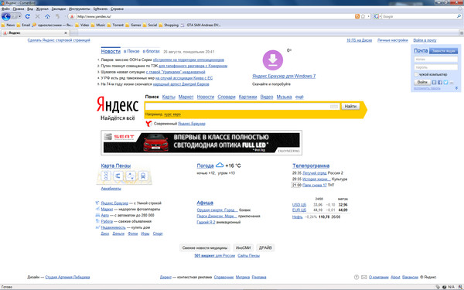
Task: Click the purple Yandex Browser download icon
Action: pyautogui.click(x=272, y=60)
